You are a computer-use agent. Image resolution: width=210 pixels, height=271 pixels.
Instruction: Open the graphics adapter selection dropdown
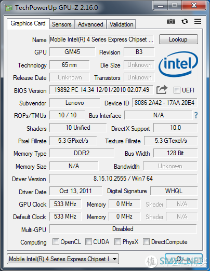click(63, 259)
